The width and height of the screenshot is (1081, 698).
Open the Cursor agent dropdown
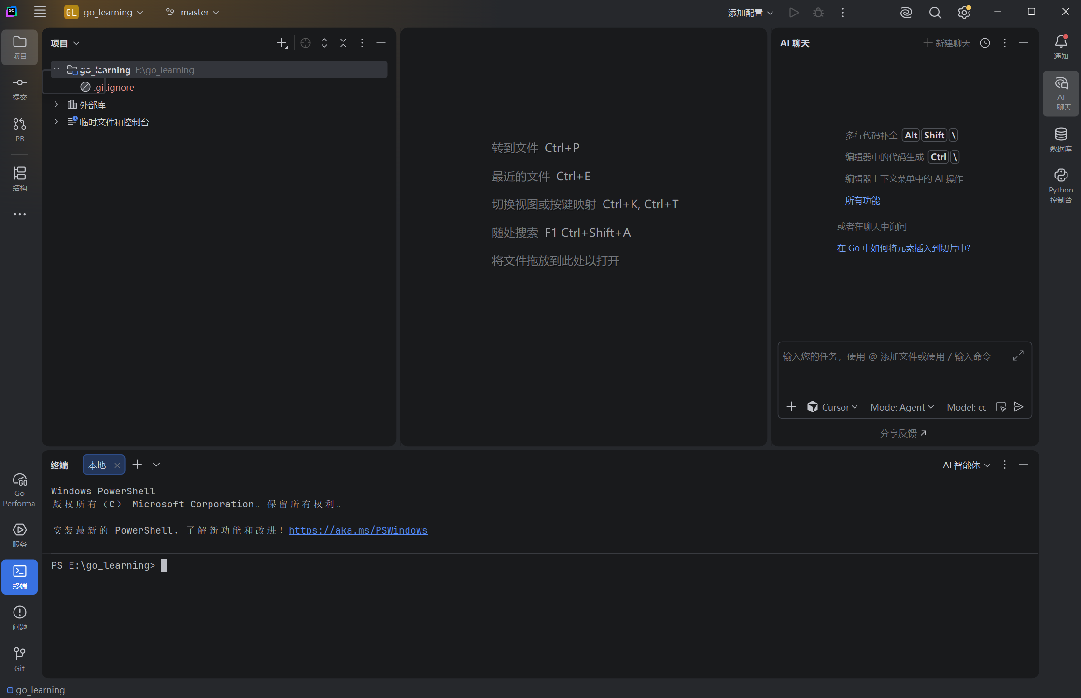[832, 407]
